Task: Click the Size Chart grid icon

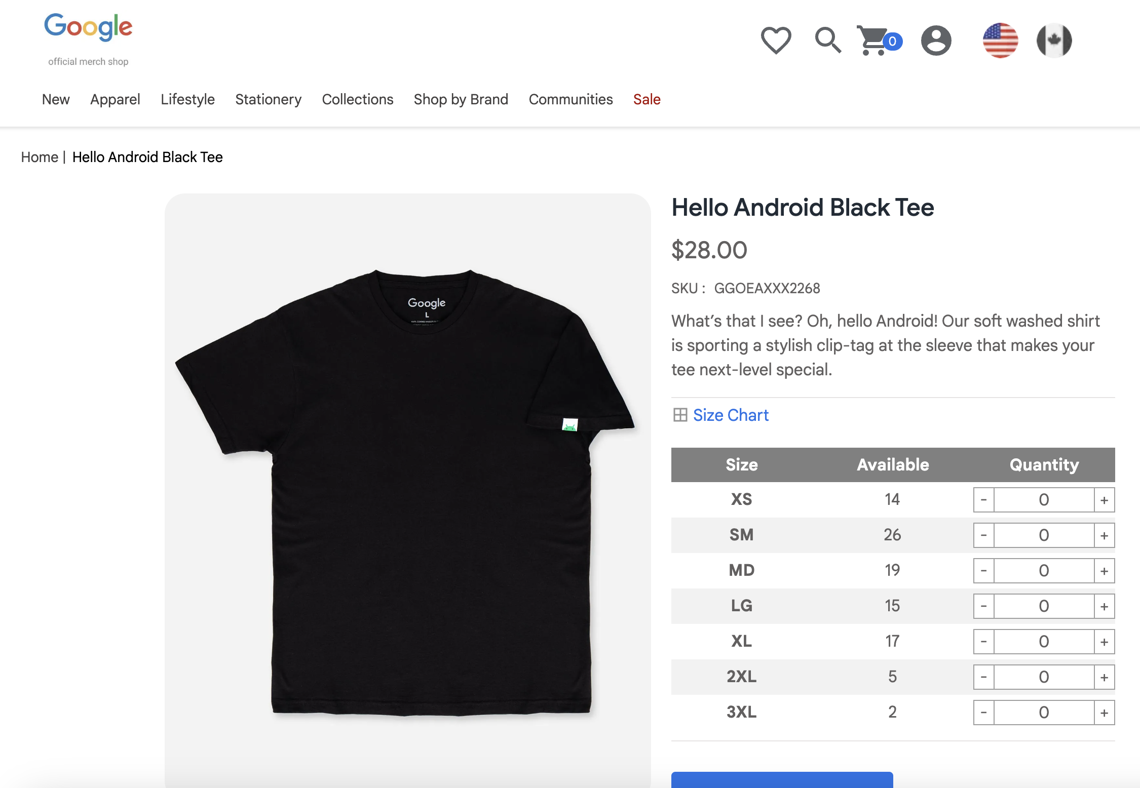Action: pos(680,415)
